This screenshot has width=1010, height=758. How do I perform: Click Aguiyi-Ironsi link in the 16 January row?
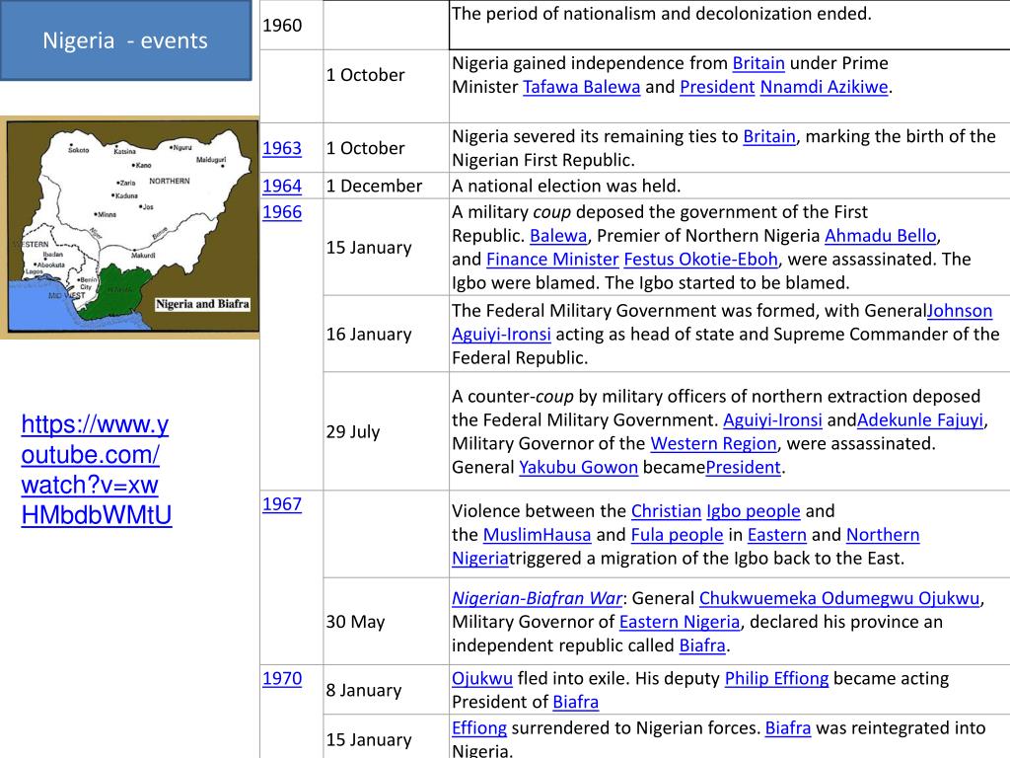[501, 335]
